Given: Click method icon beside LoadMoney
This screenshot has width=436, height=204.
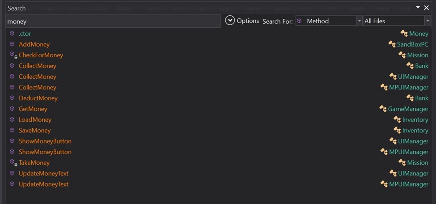Looking at the screenshot, I should 12,120.
